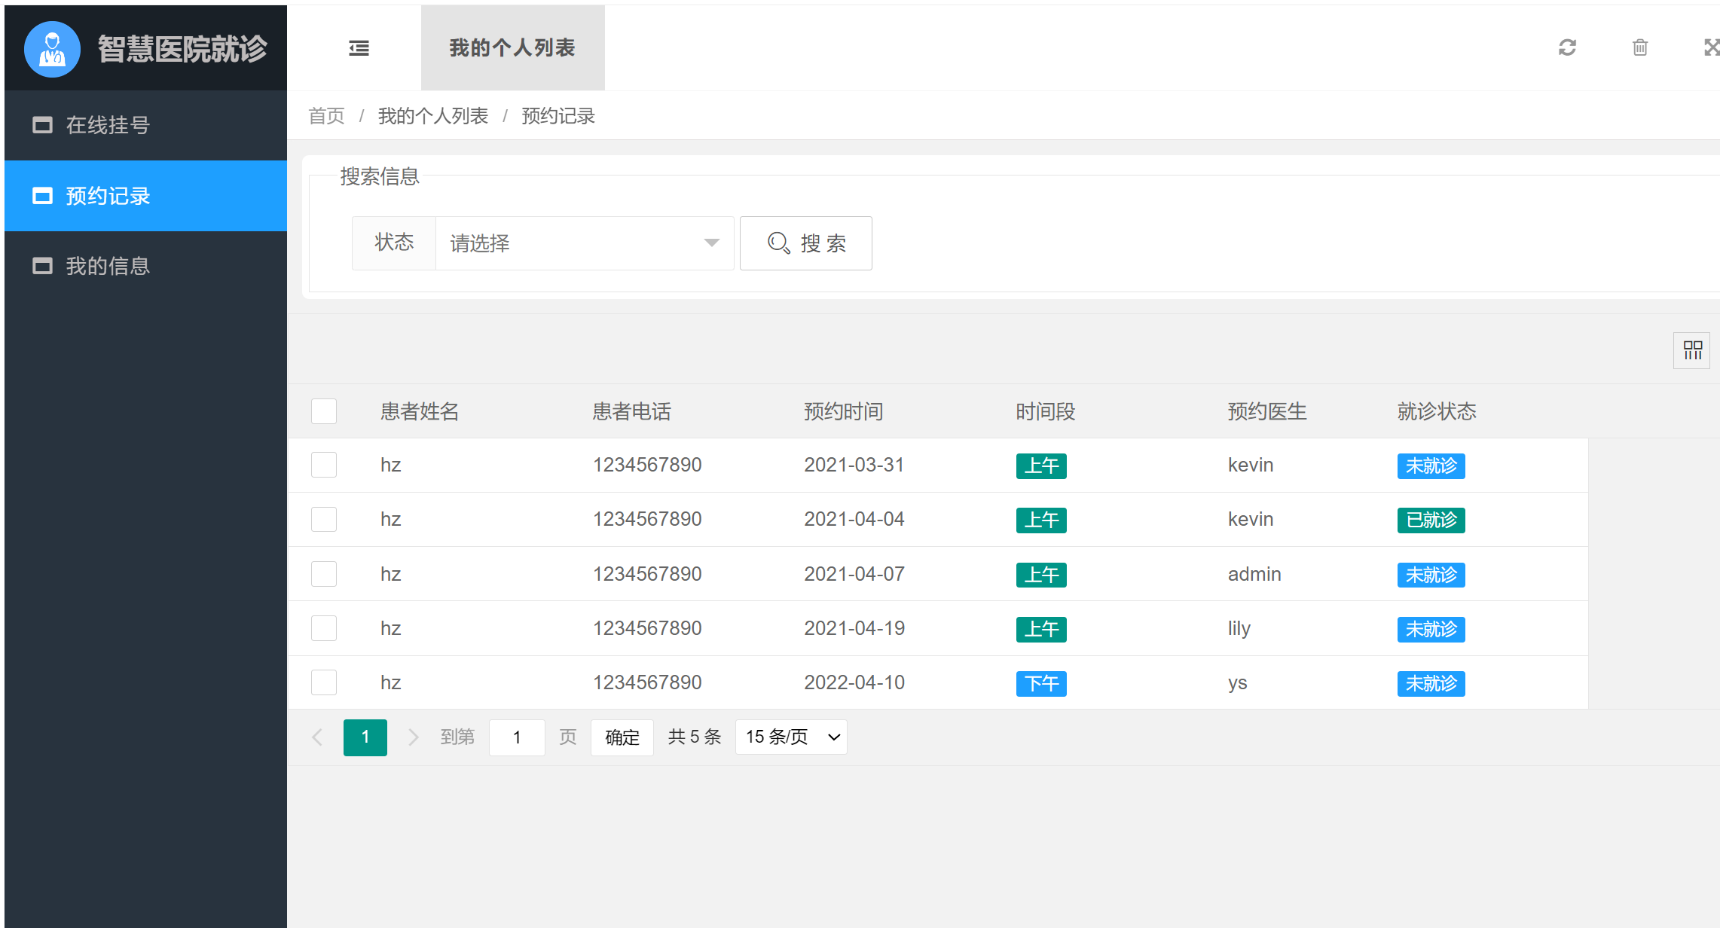Image resolution: width=1720 pixels, height=928 pixels.
Task: Click 首页 in breadcrumb
Action: pyautogui.click(x=326, y=116)
